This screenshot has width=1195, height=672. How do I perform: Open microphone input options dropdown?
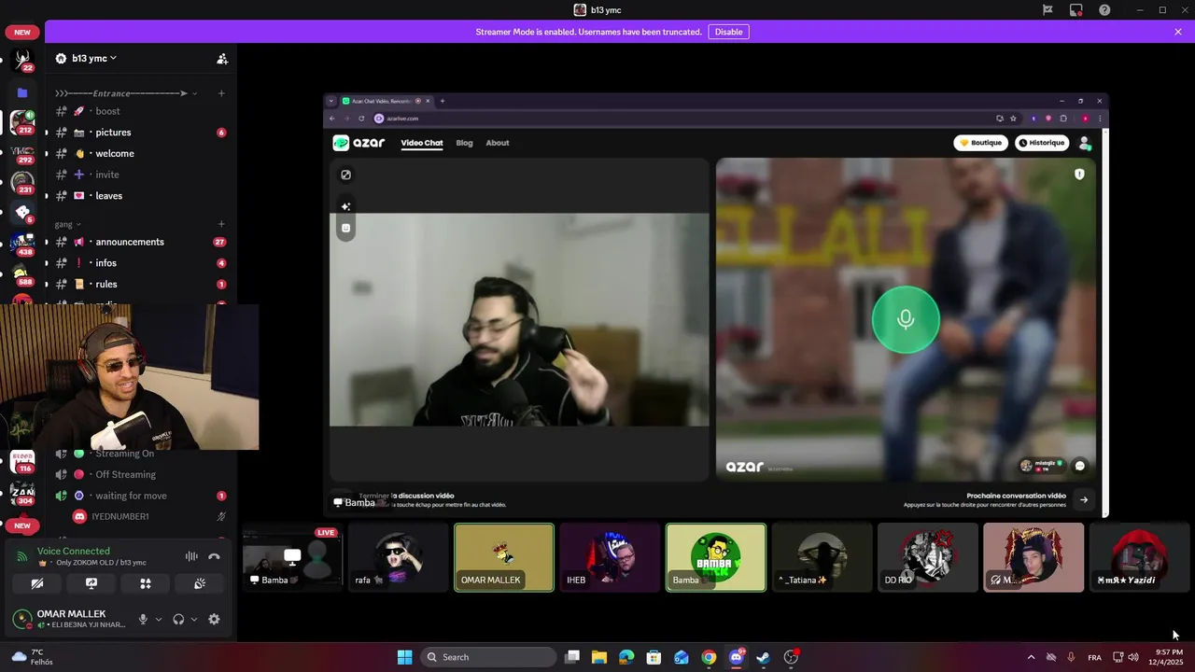coord(158,619)
